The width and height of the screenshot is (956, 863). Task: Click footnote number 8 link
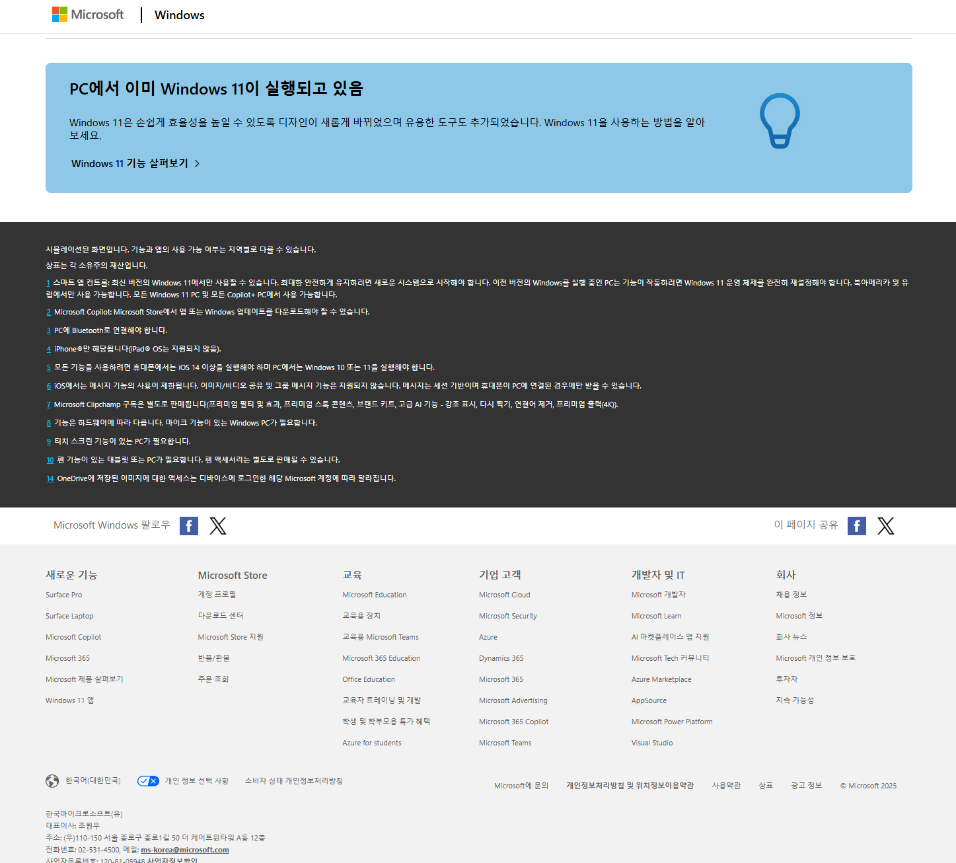tap(48, 423)
